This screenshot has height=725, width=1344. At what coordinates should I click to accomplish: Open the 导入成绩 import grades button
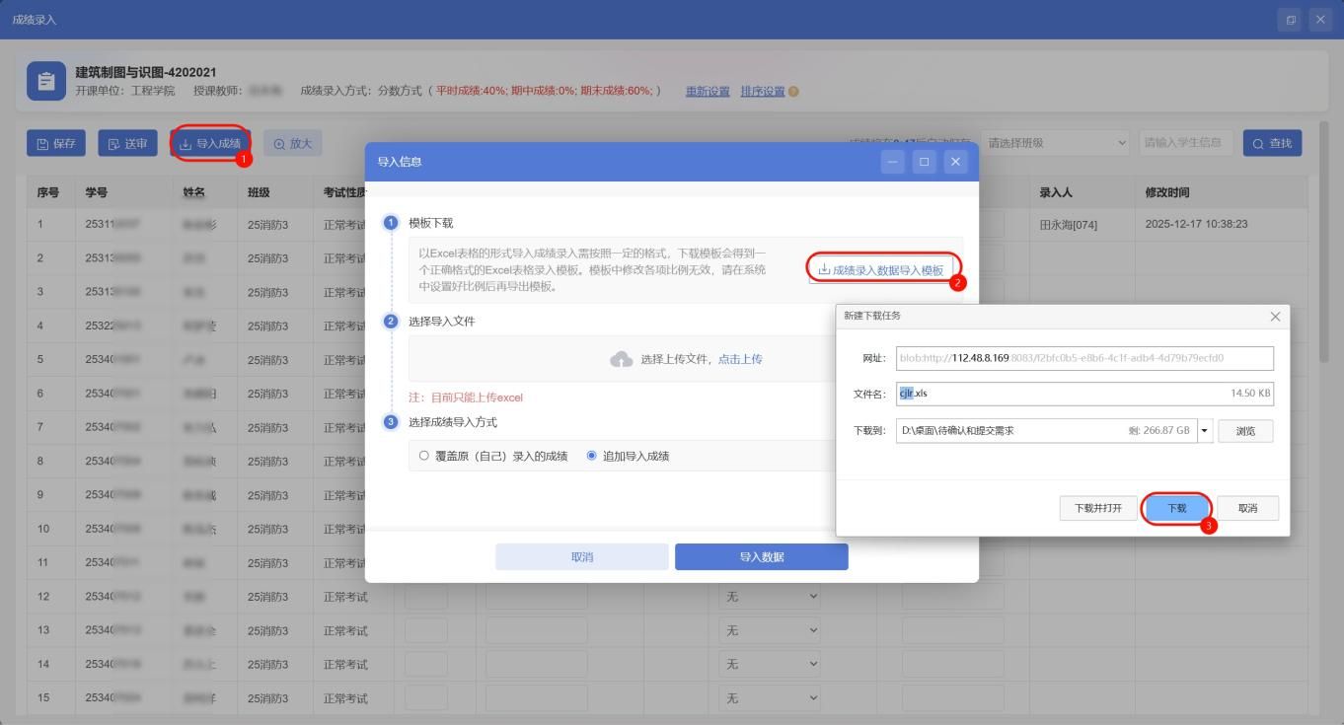pos(210,143)
